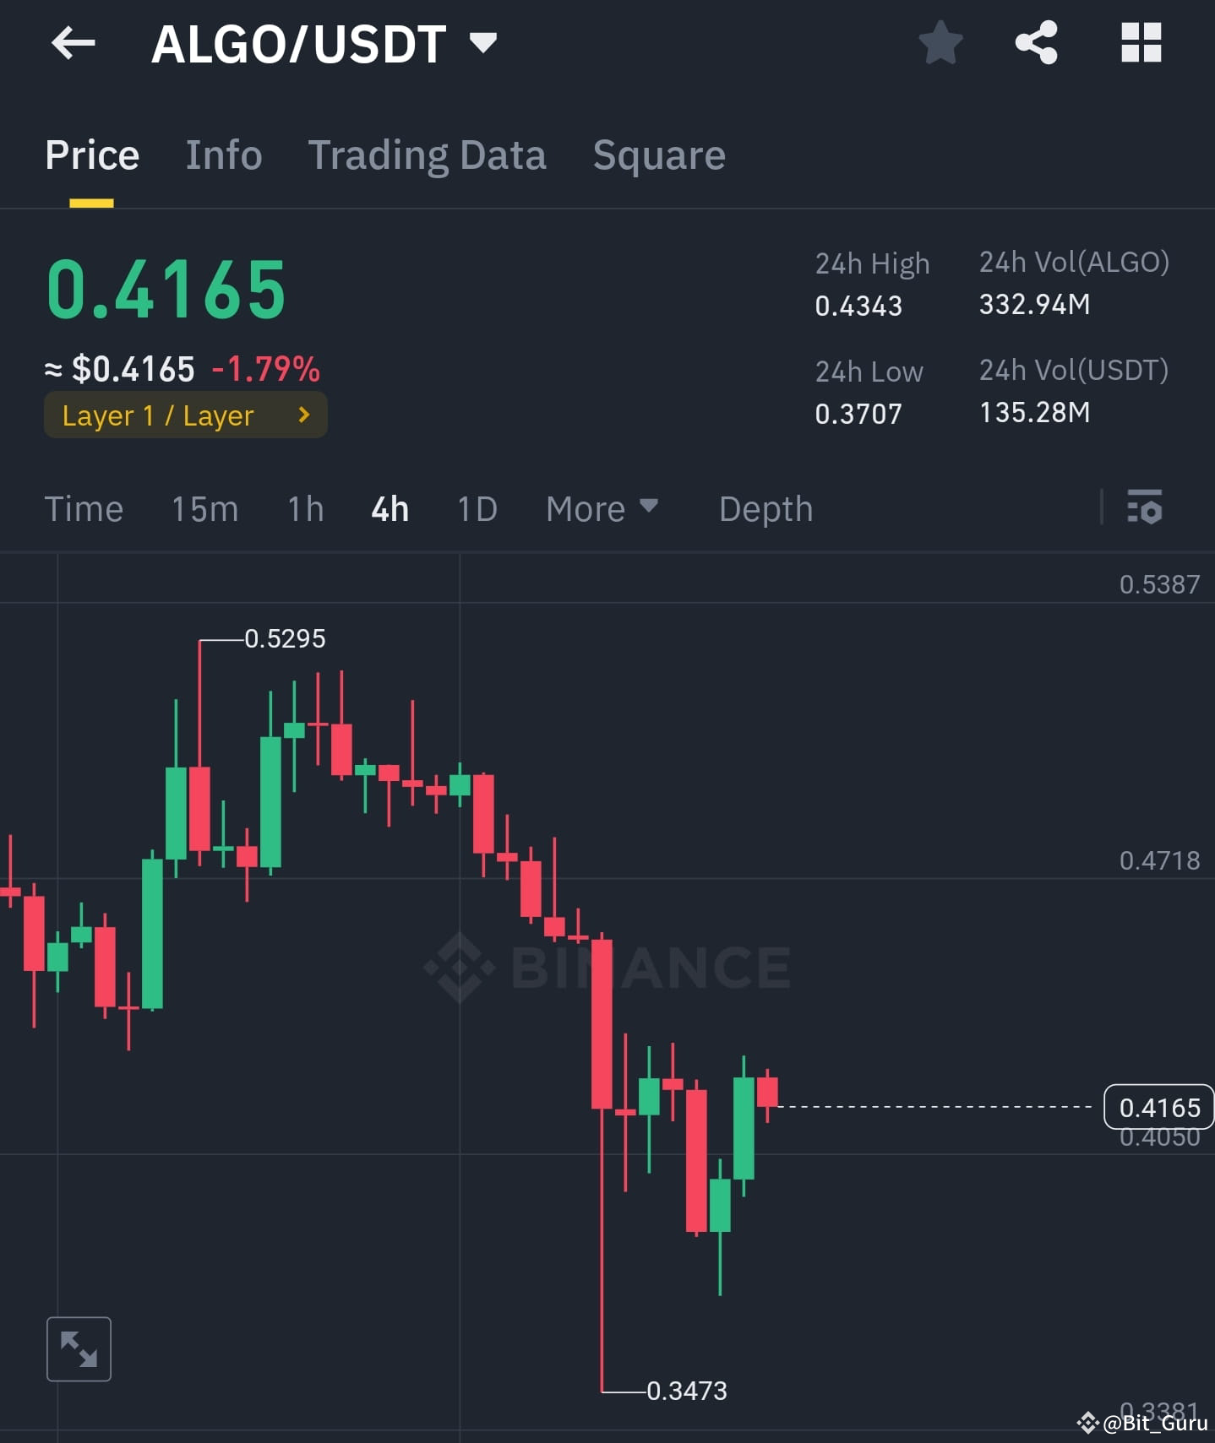Enable the 1h interval
1215x1443 pixels.
point(304,508)
